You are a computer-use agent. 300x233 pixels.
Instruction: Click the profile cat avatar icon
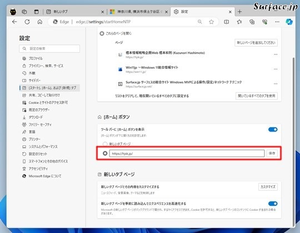tap(13, 12)
